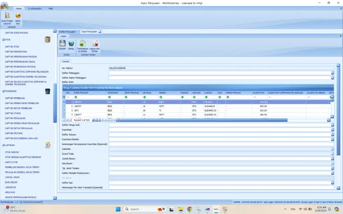Open LABA/RUGI report link
Viewport: 343px width, 214px height.
coord(11,187)
